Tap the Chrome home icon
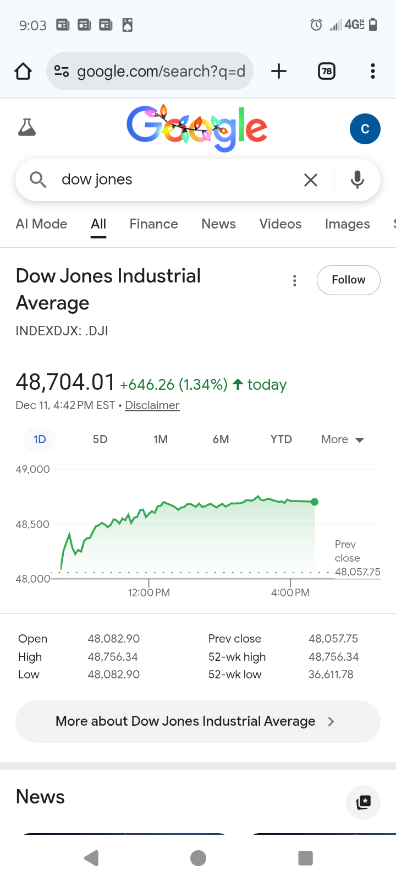The height and width of the screenshot is (881, 396). coord(23,71)
